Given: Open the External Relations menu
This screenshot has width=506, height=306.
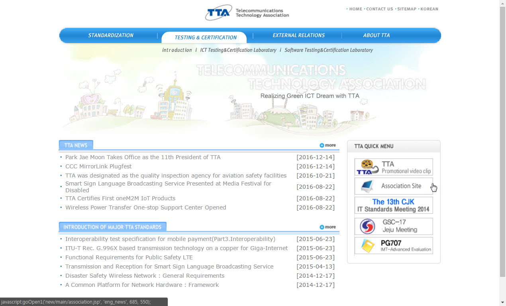Looking at the screenshot, I should (298, 36).
